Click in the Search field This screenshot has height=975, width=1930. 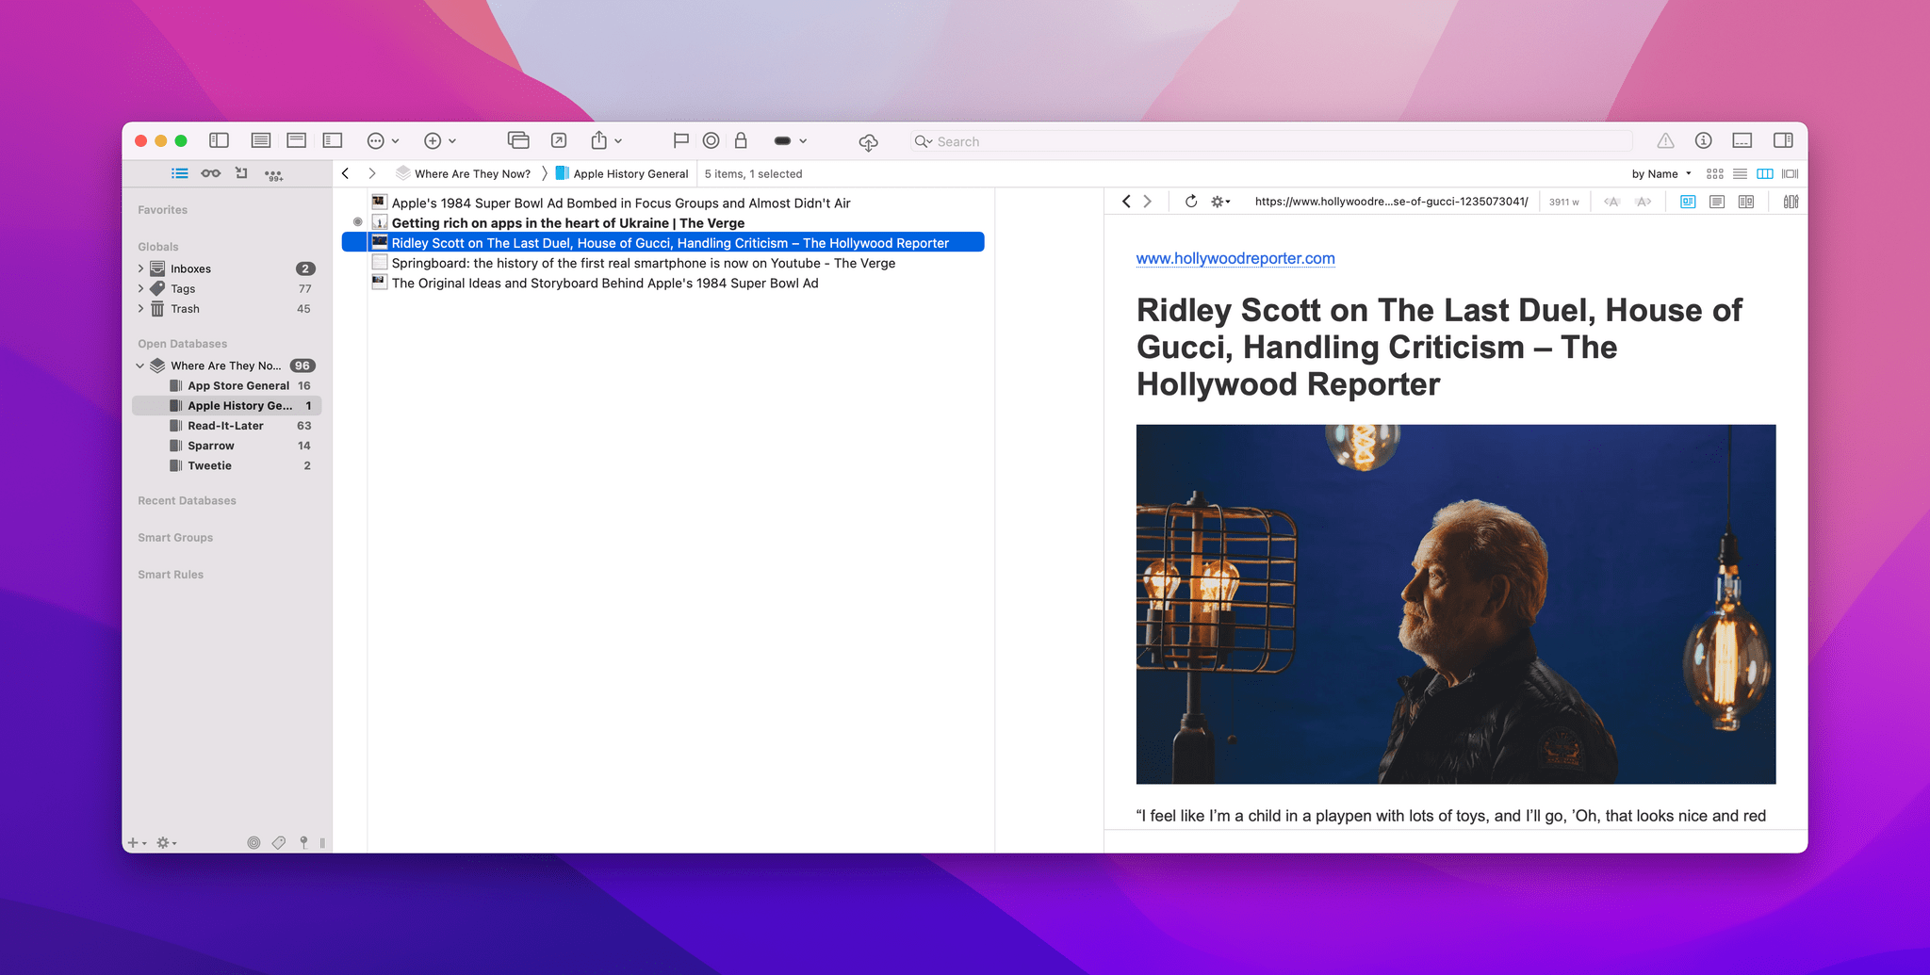point(1270,141)
